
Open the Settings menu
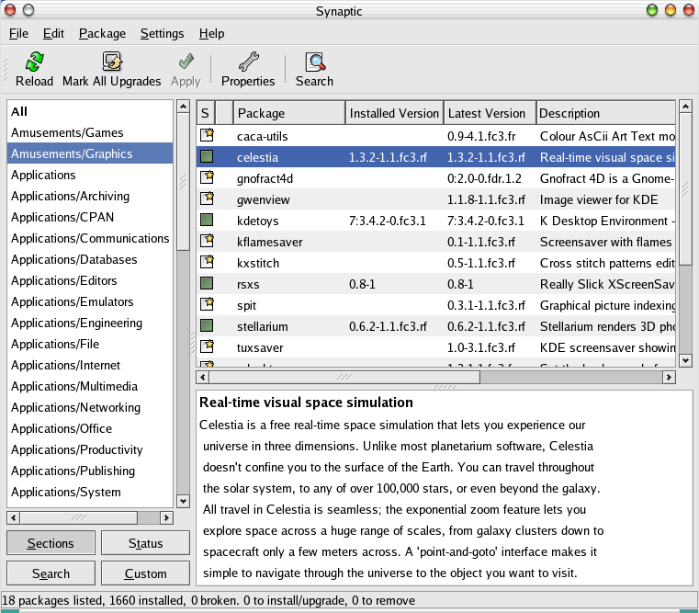pos(162,34)
